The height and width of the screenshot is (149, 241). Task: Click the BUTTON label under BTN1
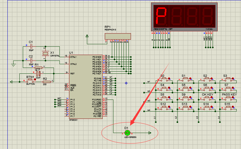pos(31,84)
